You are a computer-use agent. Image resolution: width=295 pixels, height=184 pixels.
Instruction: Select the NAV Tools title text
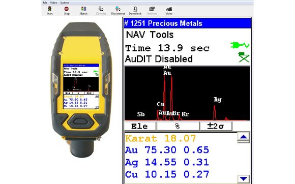point(150,35)
